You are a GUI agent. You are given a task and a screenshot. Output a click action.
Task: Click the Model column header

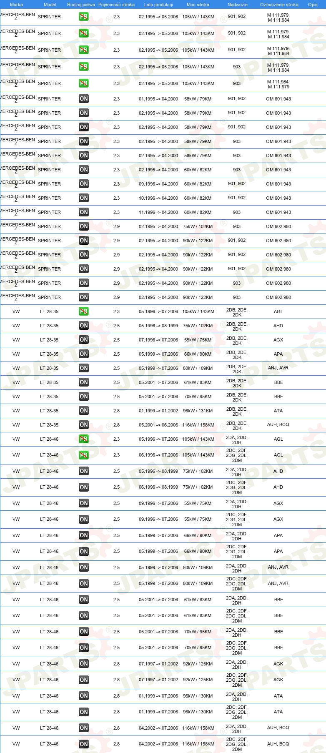(50, 5)
